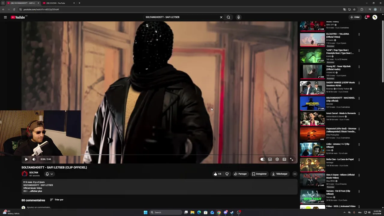Screen dimensions: 384x216
Task: Open options for "LOW" Trap Type Beat video
Action: [x=359, y=50]
